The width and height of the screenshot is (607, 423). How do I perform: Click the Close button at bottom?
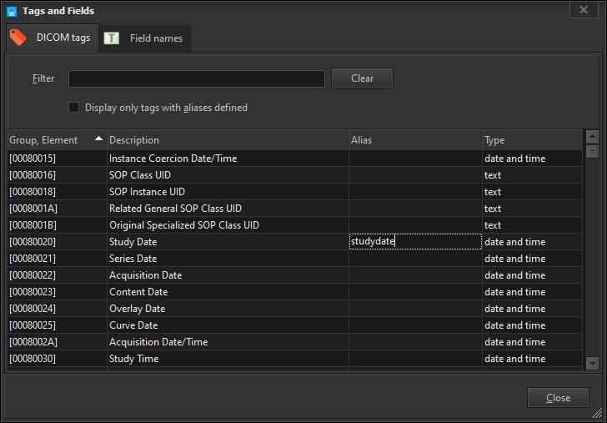(x=558, y=398)
